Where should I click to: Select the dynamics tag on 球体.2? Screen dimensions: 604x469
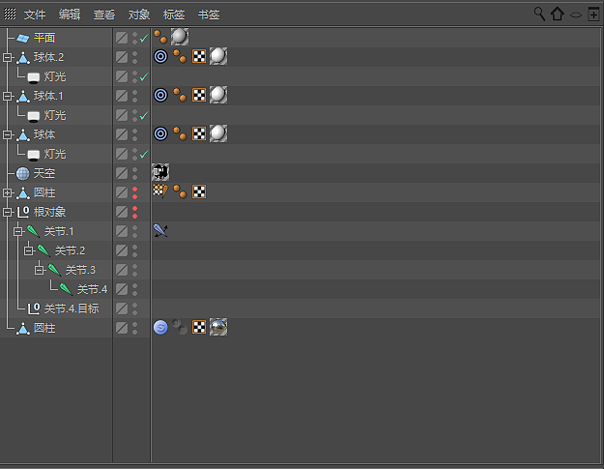180,57
